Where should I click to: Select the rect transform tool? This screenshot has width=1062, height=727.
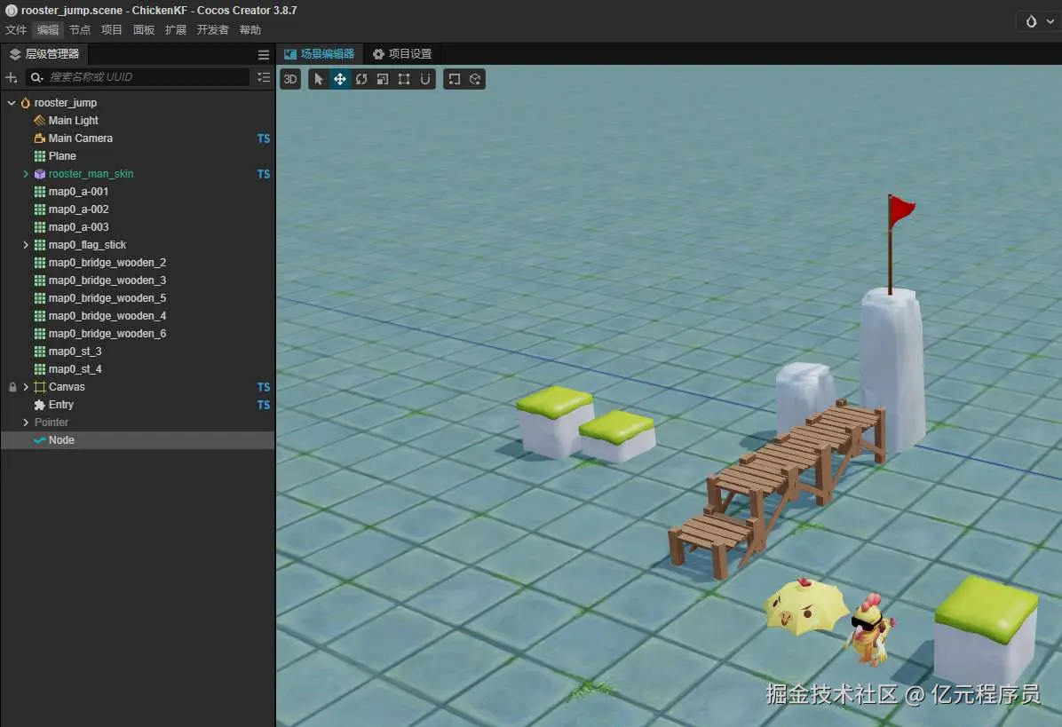tap(404, 79)
